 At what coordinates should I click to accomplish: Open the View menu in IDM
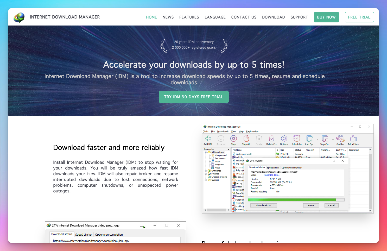point(234,131)
